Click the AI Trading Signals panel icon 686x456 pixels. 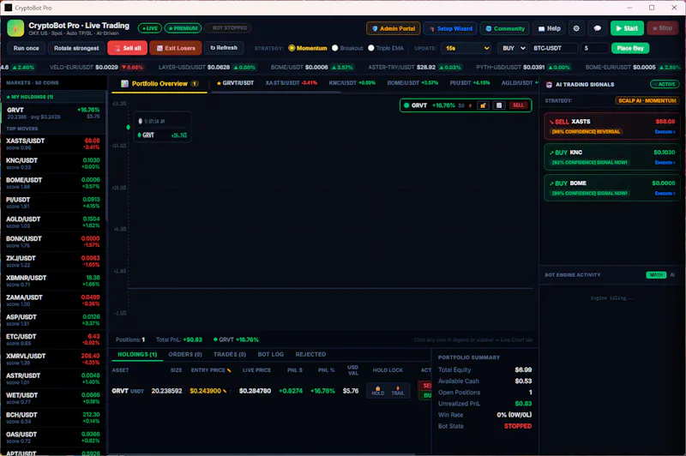tap(549, 84)
